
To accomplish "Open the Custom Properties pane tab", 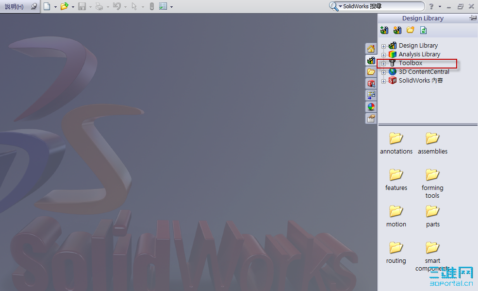I will tap(371, 119).
